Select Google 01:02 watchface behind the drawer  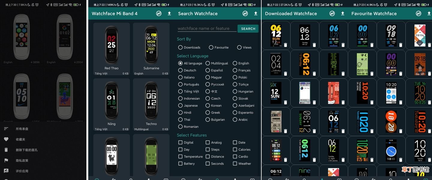65,37
